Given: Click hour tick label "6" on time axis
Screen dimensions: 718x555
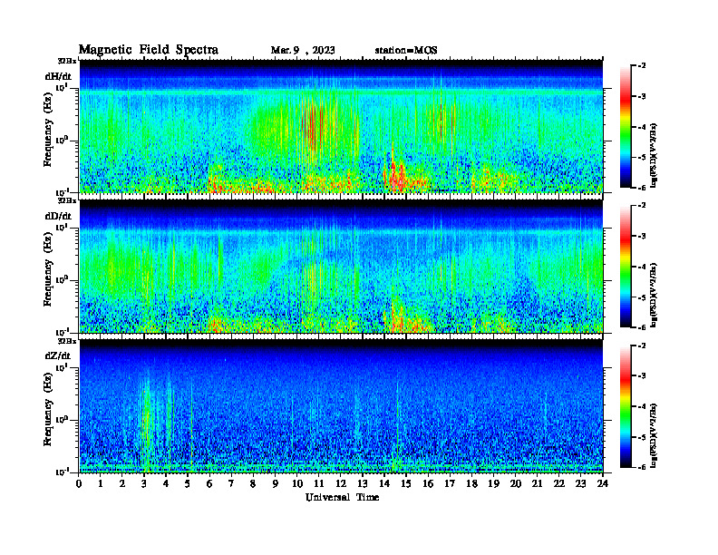Looking at the screenshot, I should 209,484.
